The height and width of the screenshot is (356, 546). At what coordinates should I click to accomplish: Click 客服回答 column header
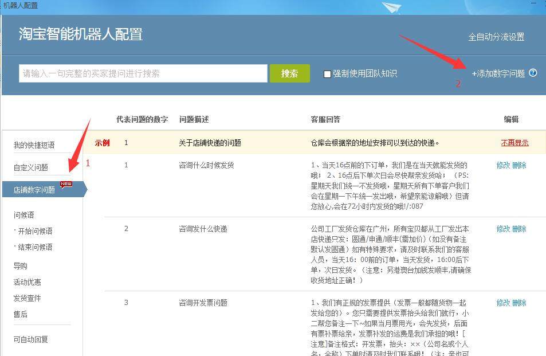pos(325,119)
